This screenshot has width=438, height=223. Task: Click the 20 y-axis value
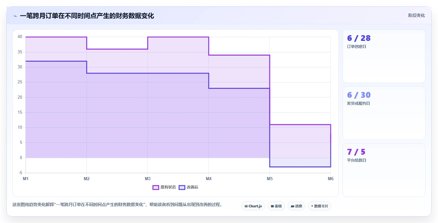pyautogui.click(x=20, y=97)
